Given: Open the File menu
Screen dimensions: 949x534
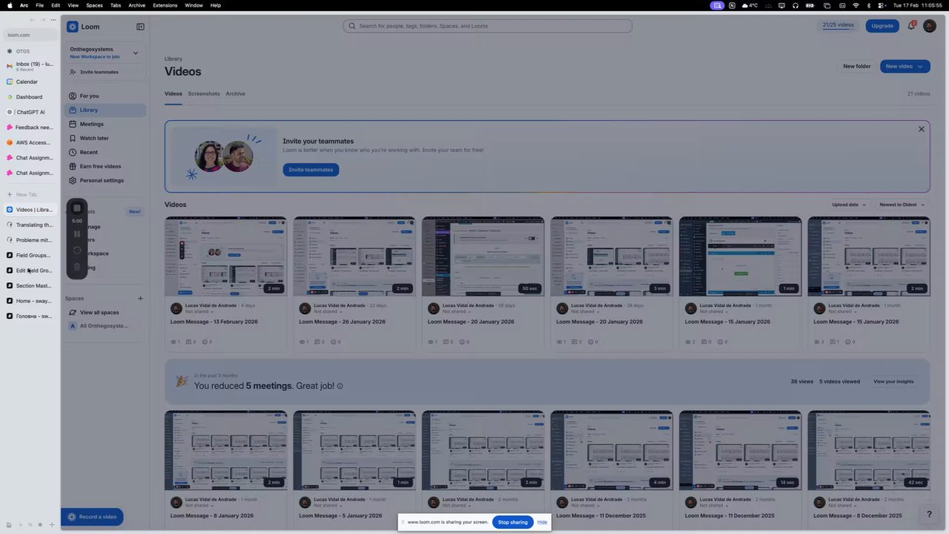Looking at the screenshot, I should (x=39, y=5).
